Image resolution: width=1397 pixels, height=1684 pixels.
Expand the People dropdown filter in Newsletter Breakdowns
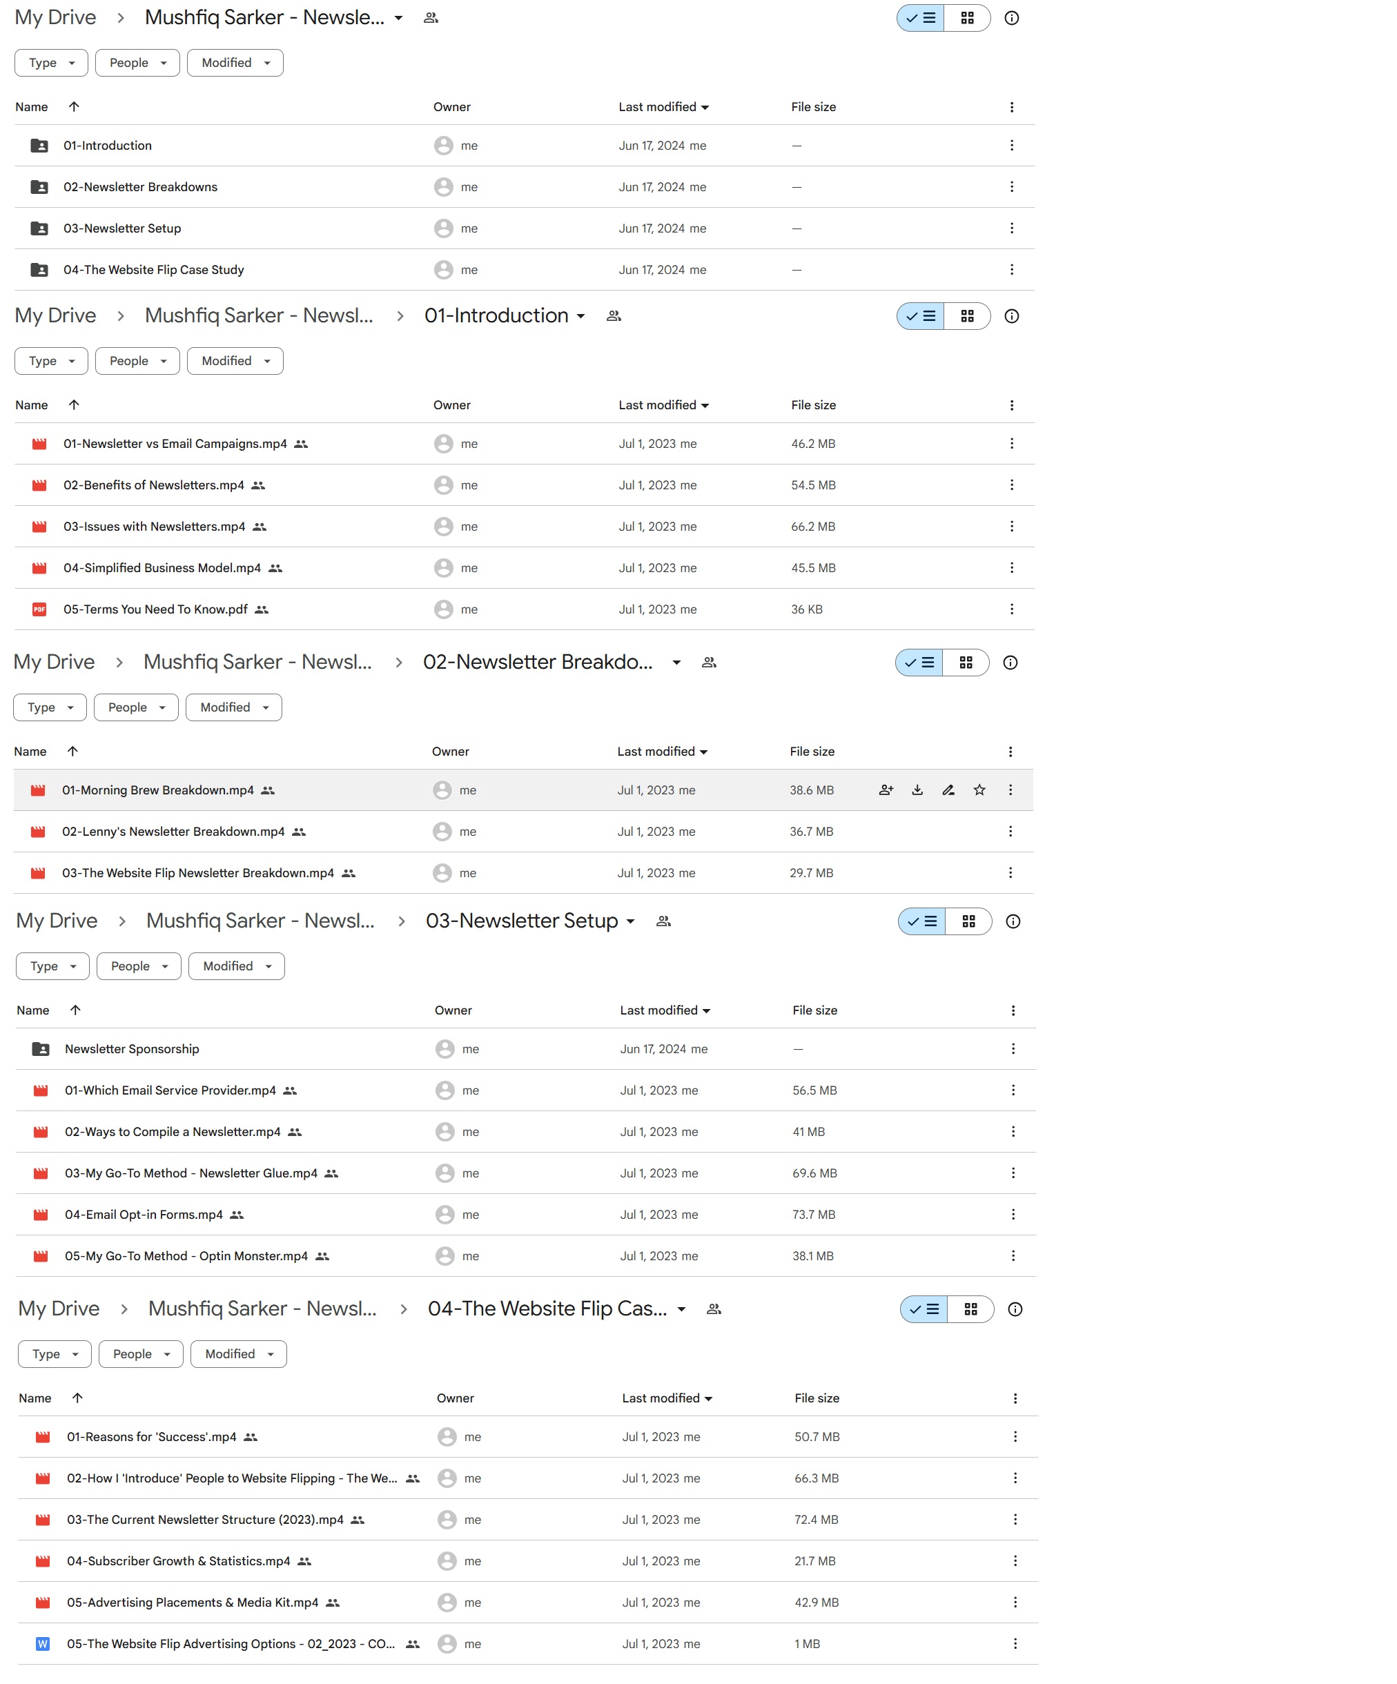(136, 706)
